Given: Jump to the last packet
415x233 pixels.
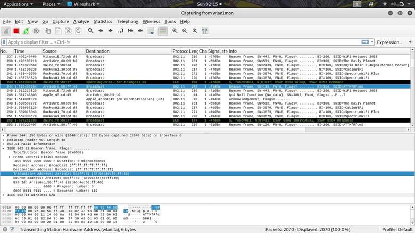Looking at the screenshot, I should (x=140, y=31).
